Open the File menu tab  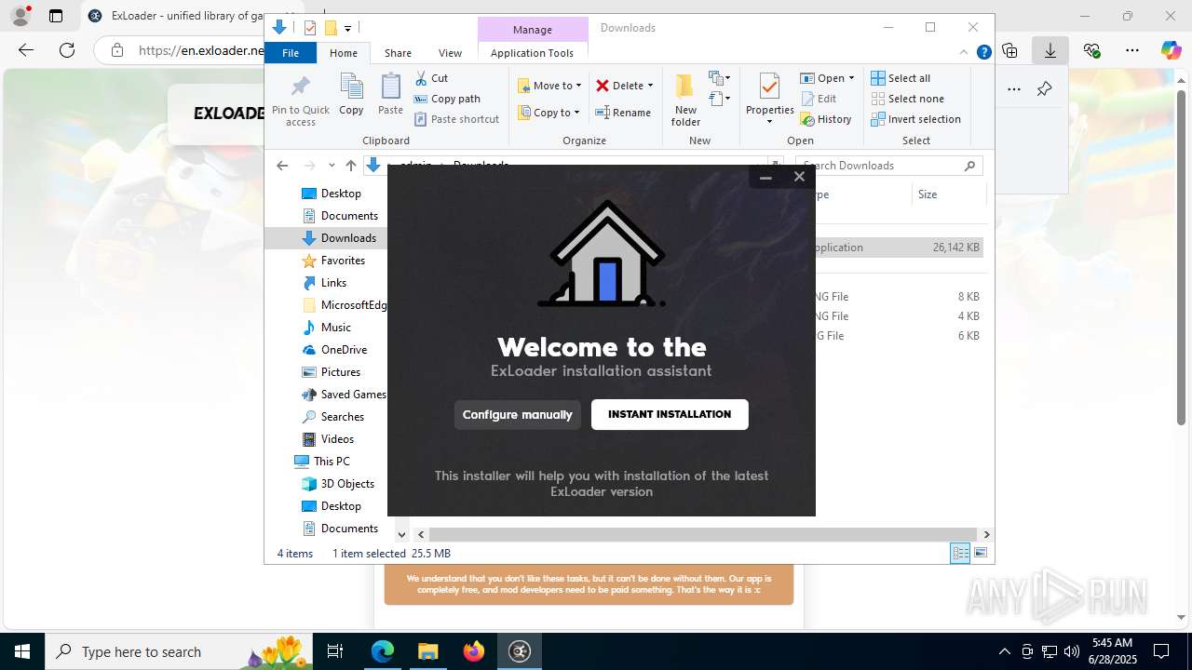tap(291, 53)
